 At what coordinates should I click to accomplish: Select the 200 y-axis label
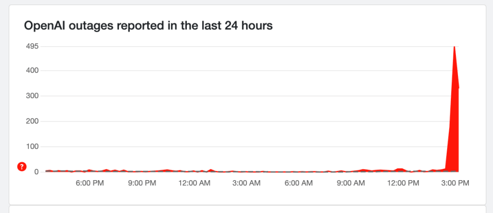tap(32, 121)
